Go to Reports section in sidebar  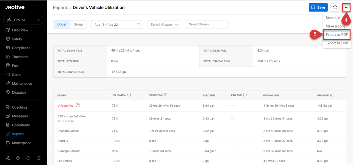(x=18, y=134)
